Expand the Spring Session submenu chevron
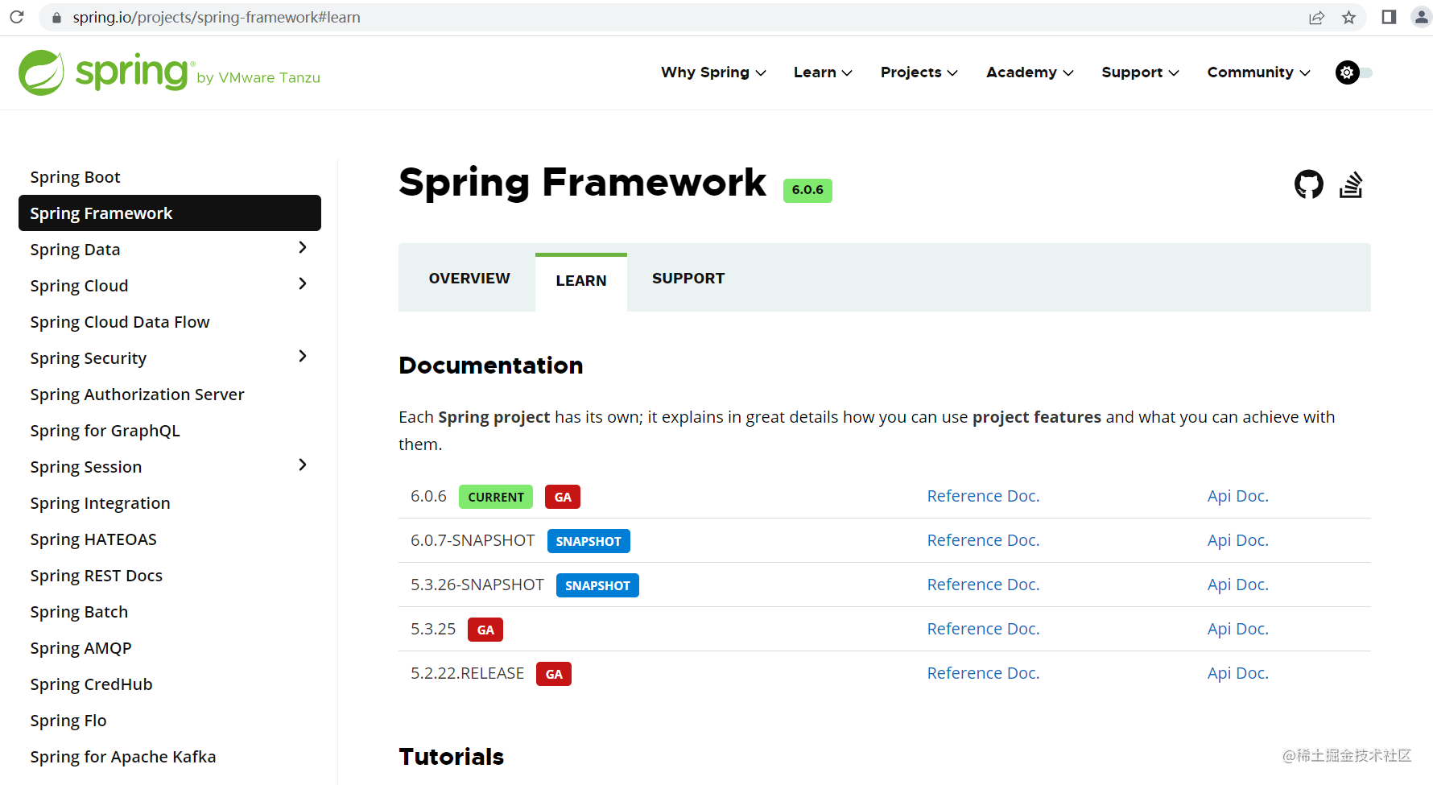Image resolution: width=1433 pixels, height=785 pixels. 303,465
